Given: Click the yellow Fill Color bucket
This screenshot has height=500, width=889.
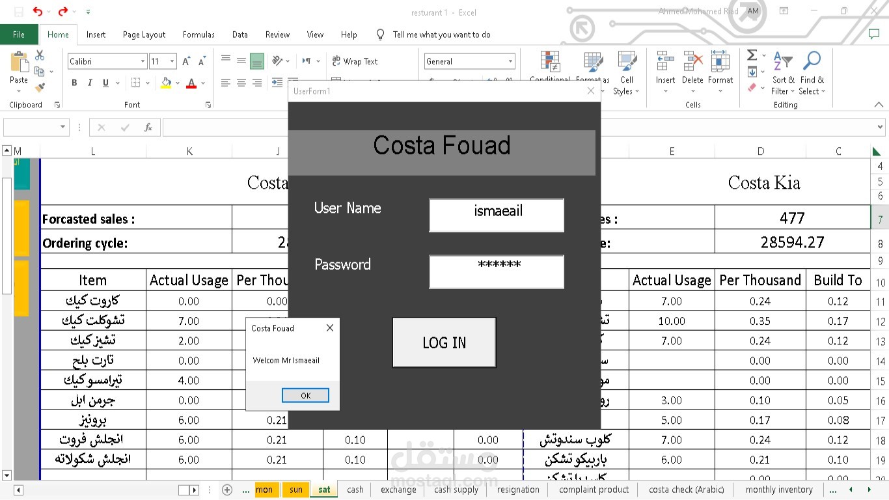Looking at the screenshot, I should point(166,83).
